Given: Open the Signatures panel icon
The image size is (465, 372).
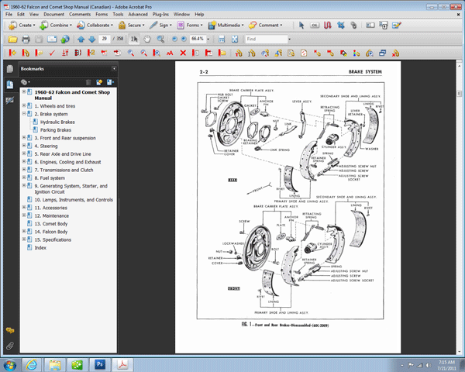Looking at the screenshot, I should point(10,100).
